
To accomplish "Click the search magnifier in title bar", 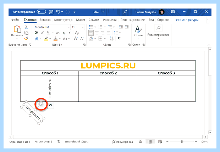I will point(125,12).
